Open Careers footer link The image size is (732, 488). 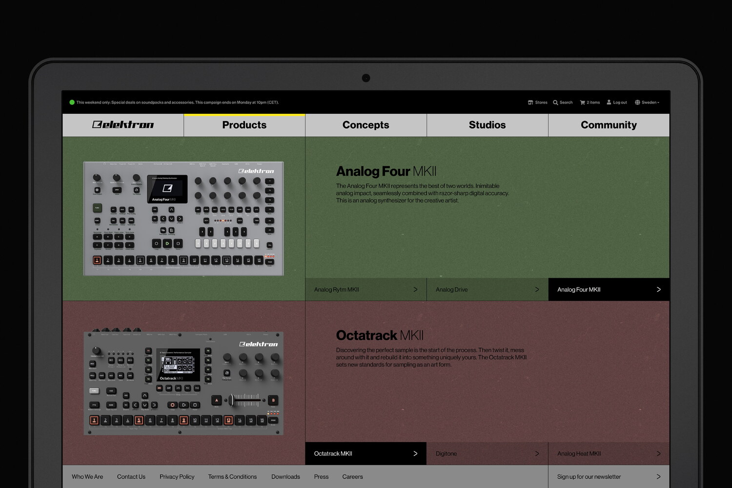coord(352,477)
